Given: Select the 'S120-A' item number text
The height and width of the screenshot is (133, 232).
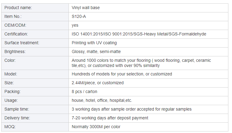Looking at the screenshot, I should coord(79,16).
